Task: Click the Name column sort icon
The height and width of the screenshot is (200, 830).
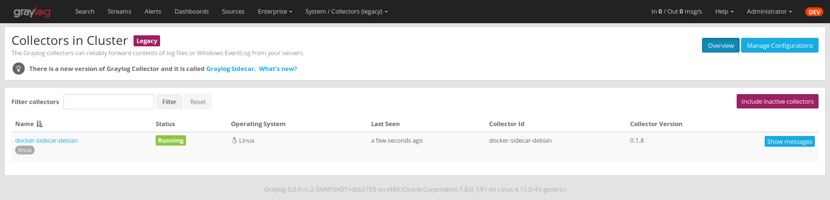Action: coord(39,124)
